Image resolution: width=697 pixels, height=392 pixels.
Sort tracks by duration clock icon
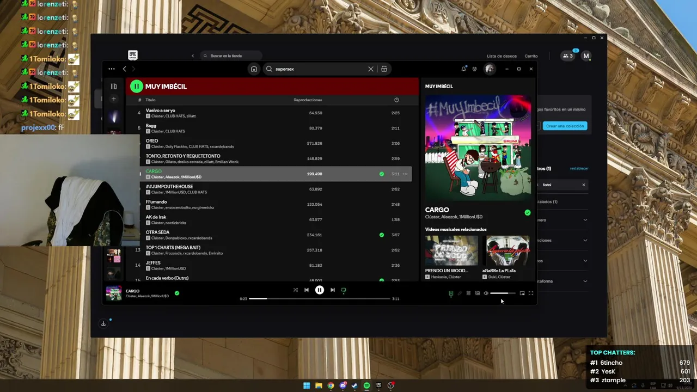click(x=396, y=100)
